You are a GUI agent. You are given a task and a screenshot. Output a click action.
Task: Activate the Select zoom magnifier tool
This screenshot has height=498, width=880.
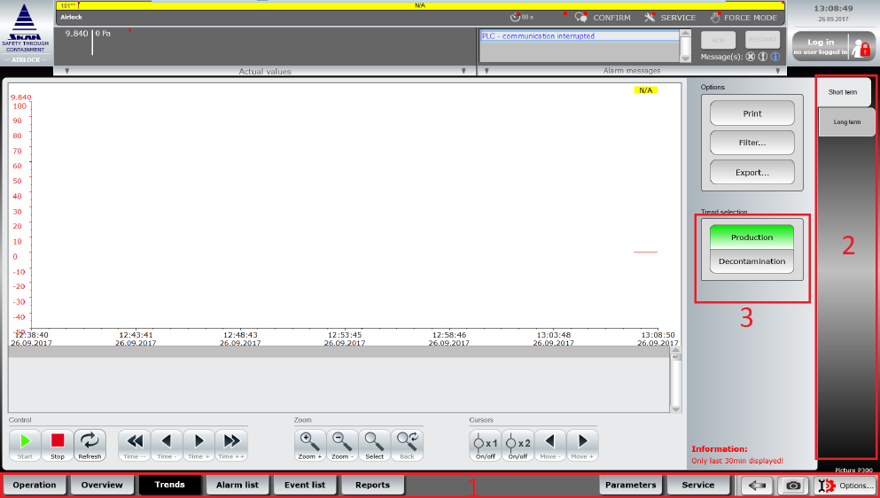tap(374, 445)
